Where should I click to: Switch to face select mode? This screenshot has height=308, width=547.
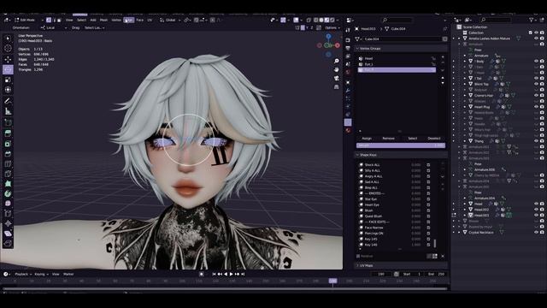coord(59,20)
